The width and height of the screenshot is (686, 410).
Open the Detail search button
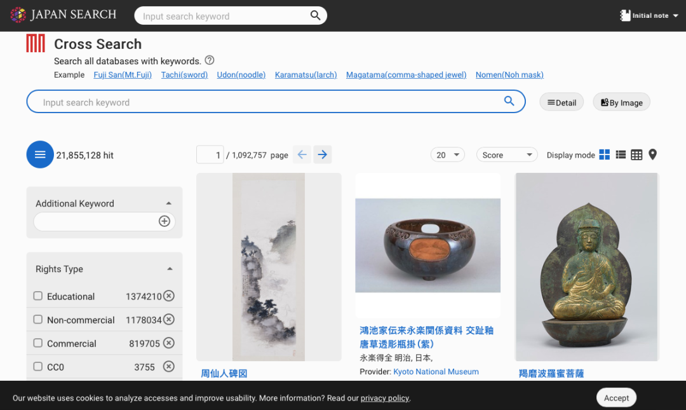562,102
